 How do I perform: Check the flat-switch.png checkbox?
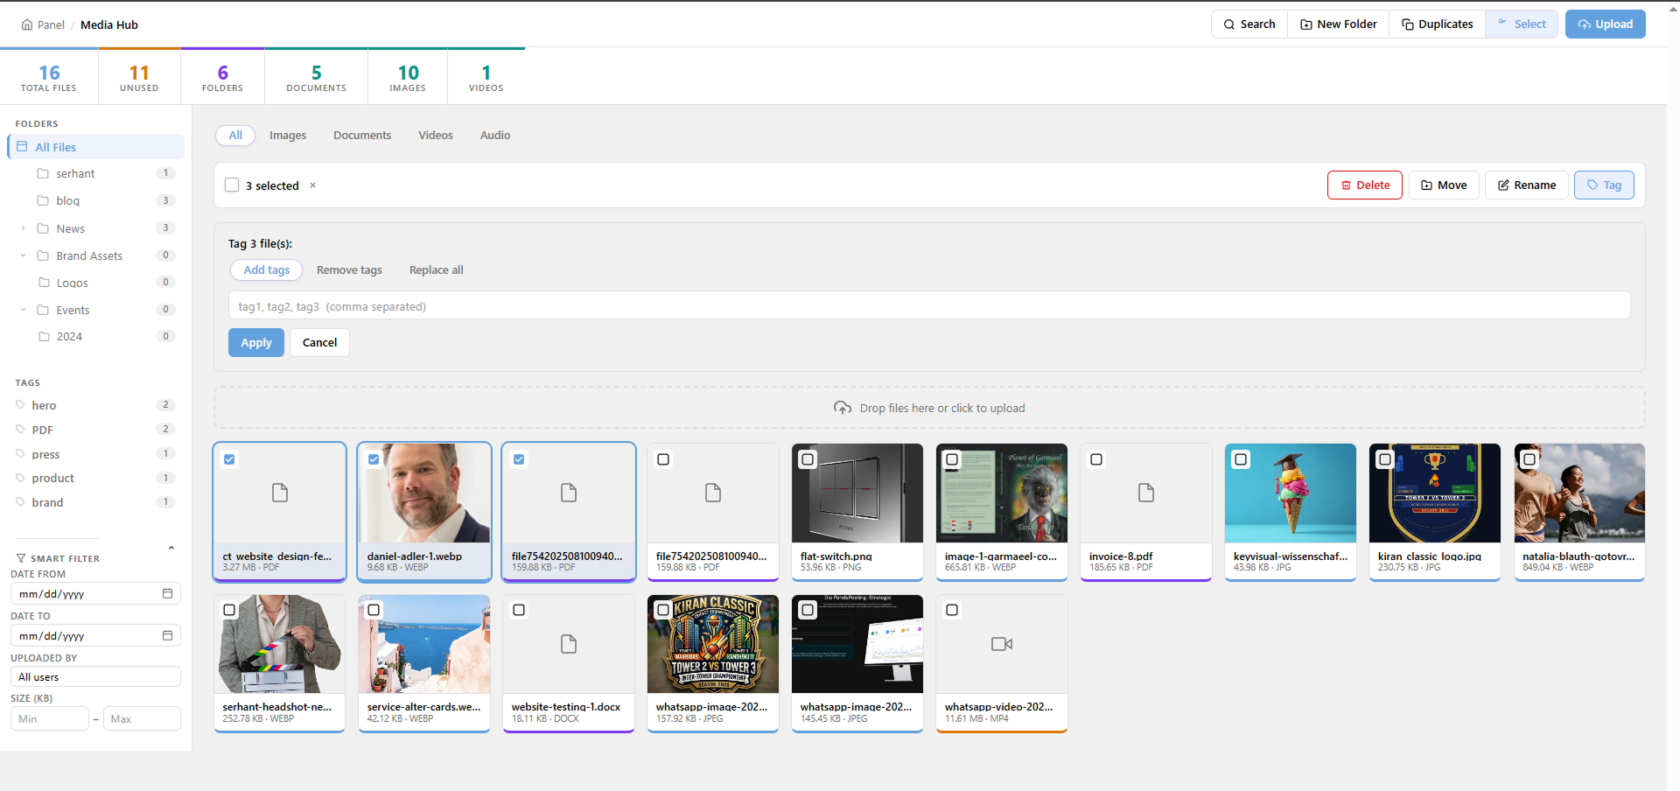pos(808,459)
